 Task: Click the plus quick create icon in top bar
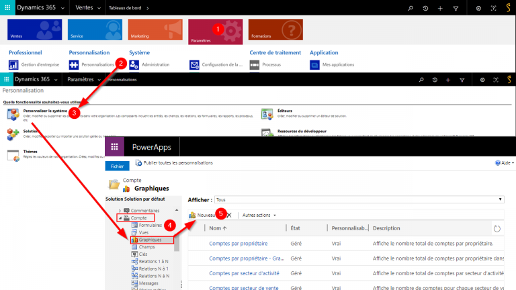(440, 8)
